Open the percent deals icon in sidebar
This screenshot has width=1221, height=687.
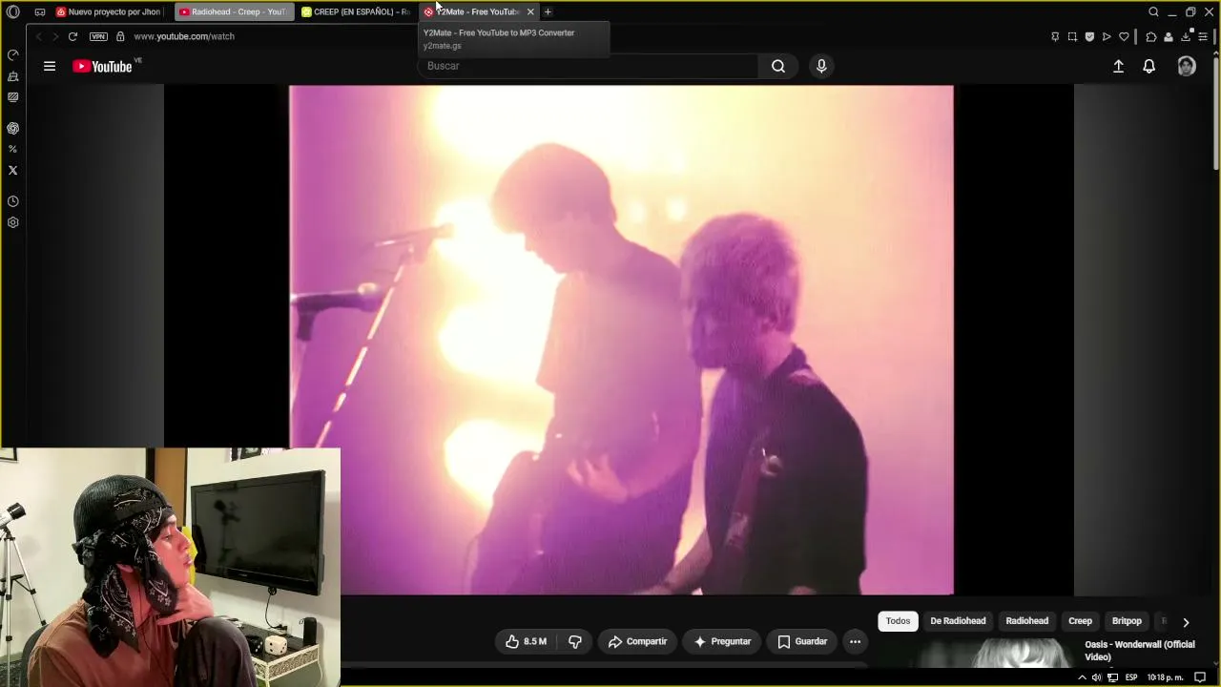13,149
